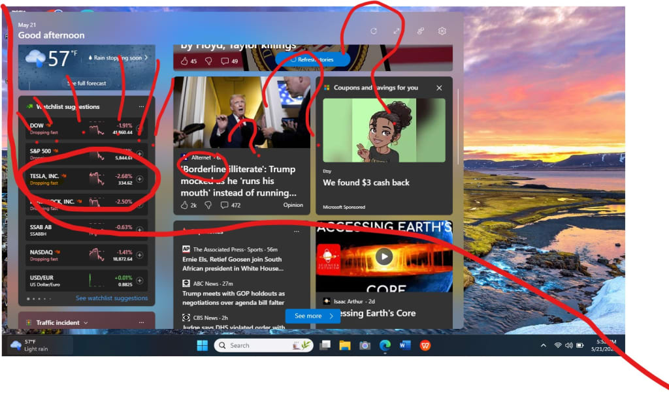669x400 pixels.
Task: Open the TESLA, INC. stock row
Action: click(x=86, y=179)
